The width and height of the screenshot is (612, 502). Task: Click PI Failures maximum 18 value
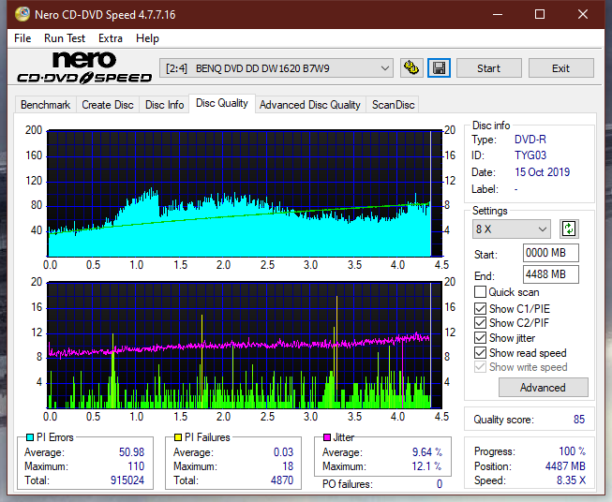click(288, 466)
